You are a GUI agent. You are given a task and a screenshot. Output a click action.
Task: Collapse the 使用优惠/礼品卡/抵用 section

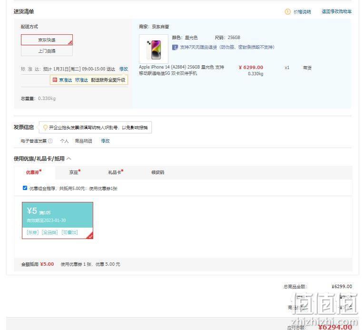[69, 159]
